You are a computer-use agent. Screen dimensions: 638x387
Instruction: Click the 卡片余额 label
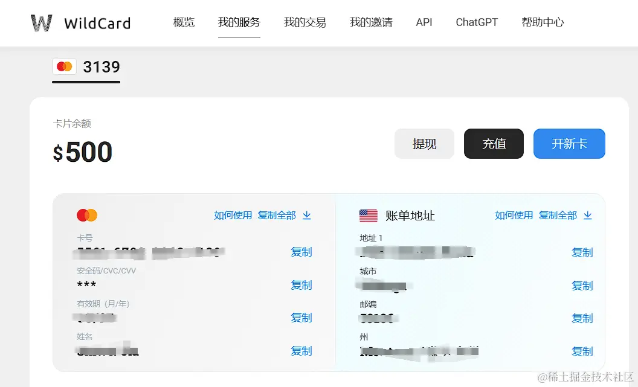tap(72, 123)
